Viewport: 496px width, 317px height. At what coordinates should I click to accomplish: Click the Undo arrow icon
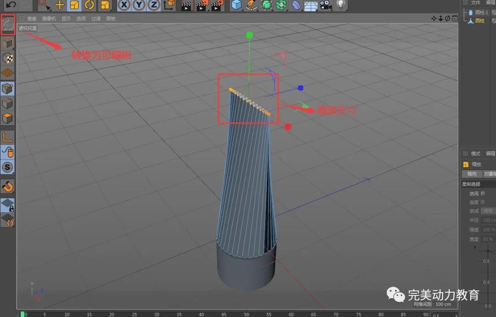click(10, 5)
